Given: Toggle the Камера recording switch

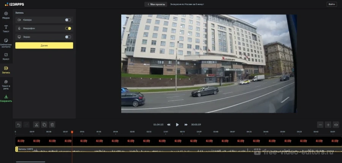Looking at the screenshot, I should [68, 20].
